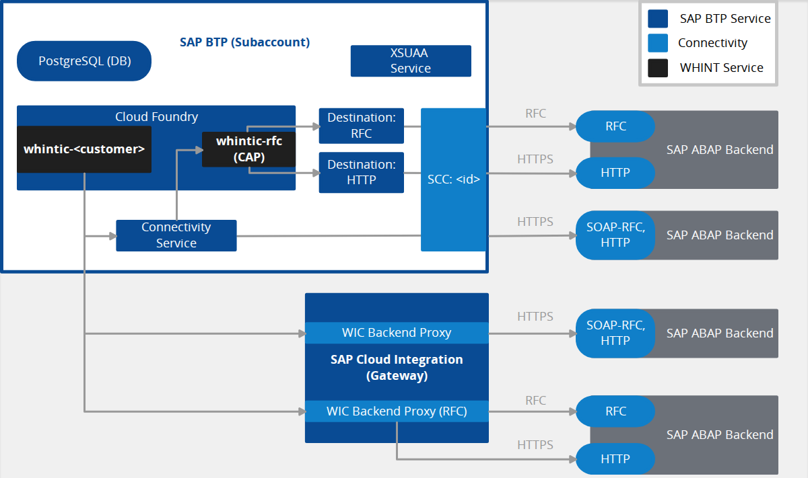Screen dimensions: 808x478
Task: Click the RFC pill fed by WIC Backend Proxy (RFC)
Action: pos(615,411)
